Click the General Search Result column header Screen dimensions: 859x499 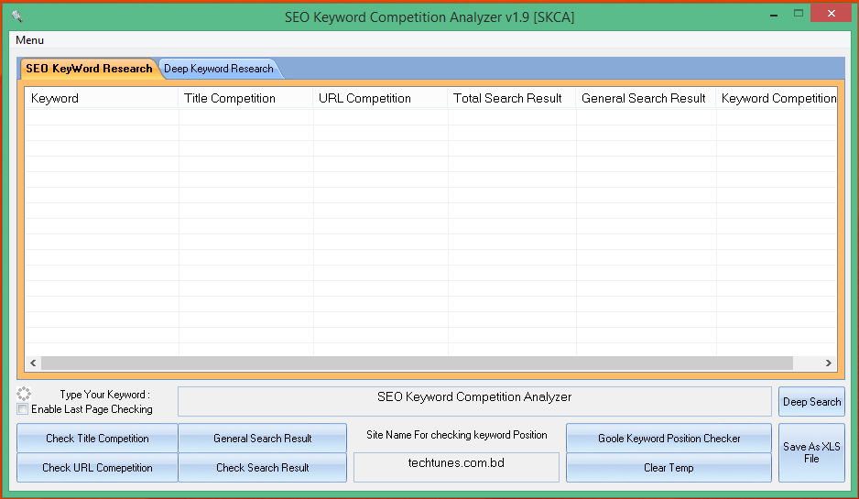(646, 98)
